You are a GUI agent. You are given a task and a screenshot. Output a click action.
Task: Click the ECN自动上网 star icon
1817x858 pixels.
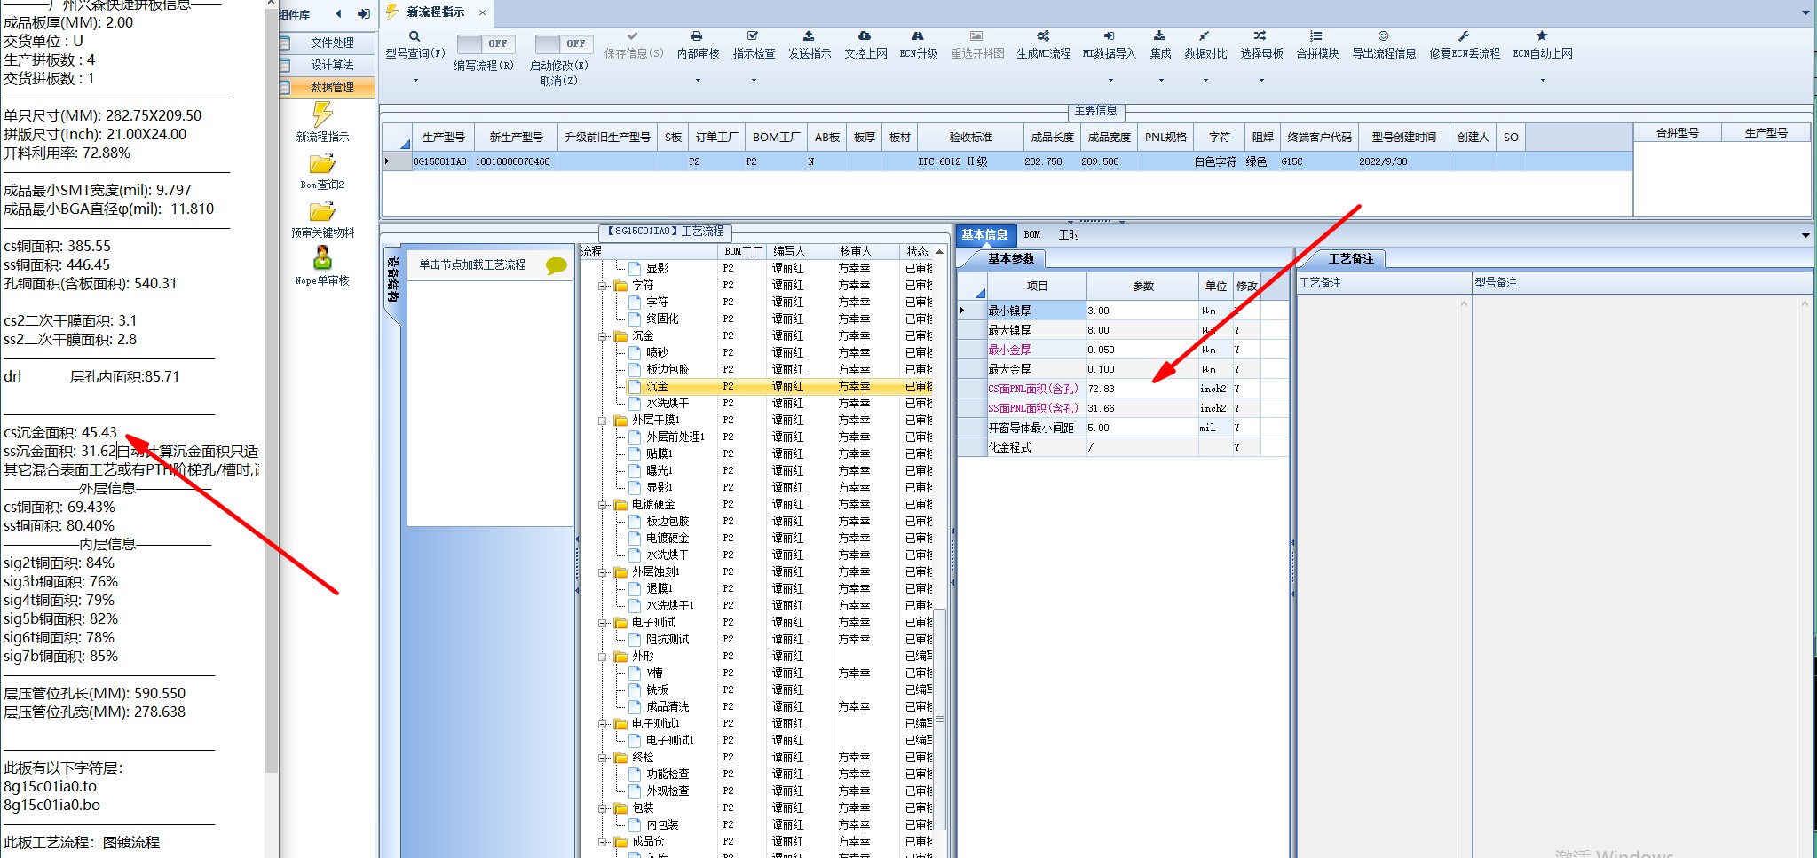[x=1542, y=36]
